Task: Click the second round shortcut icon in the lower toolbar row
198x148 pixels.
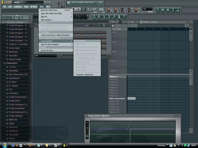Action: 99,16
